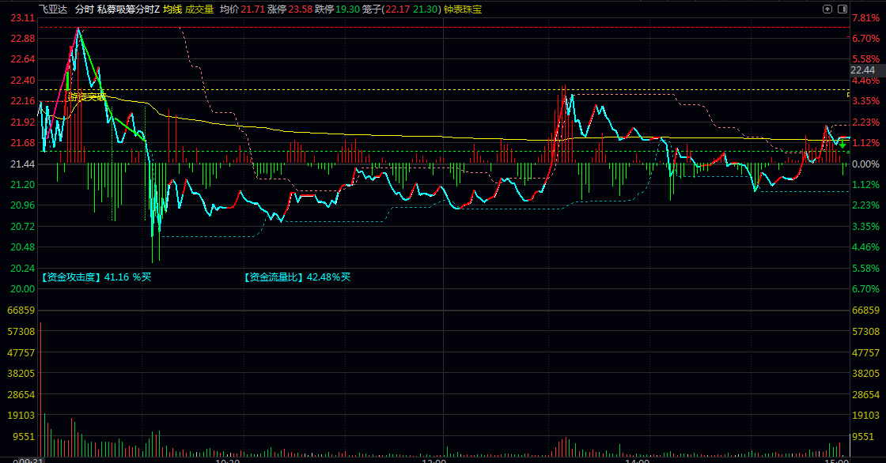
Task: Click the 14:00 time axis label
Action: (638, 461)
